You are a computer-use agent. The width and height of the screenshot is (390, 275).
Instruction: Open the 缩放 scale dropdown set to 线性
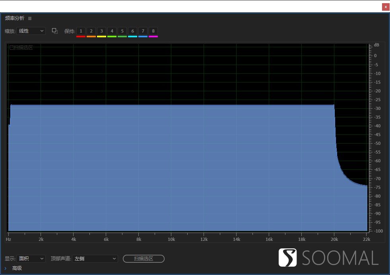pos(31,31)
